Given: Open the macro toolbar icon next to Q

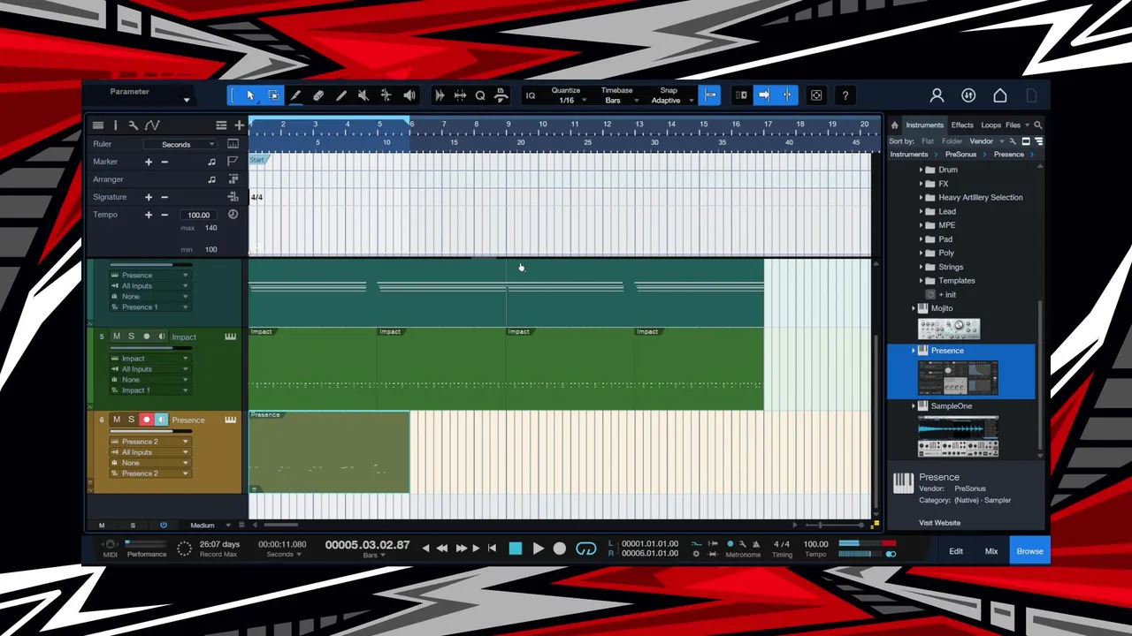Looking at the screenshot, I should tap(501, 95).
